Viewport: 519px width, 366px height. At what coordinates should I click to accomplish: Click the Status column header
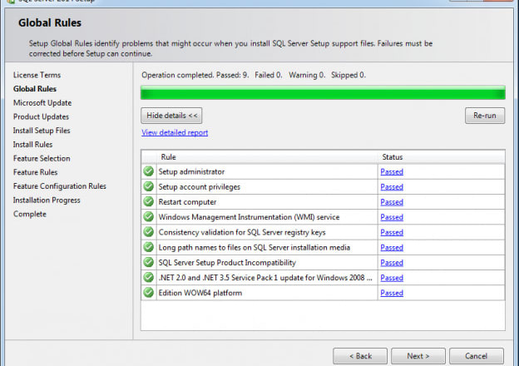tap(393, 157)
